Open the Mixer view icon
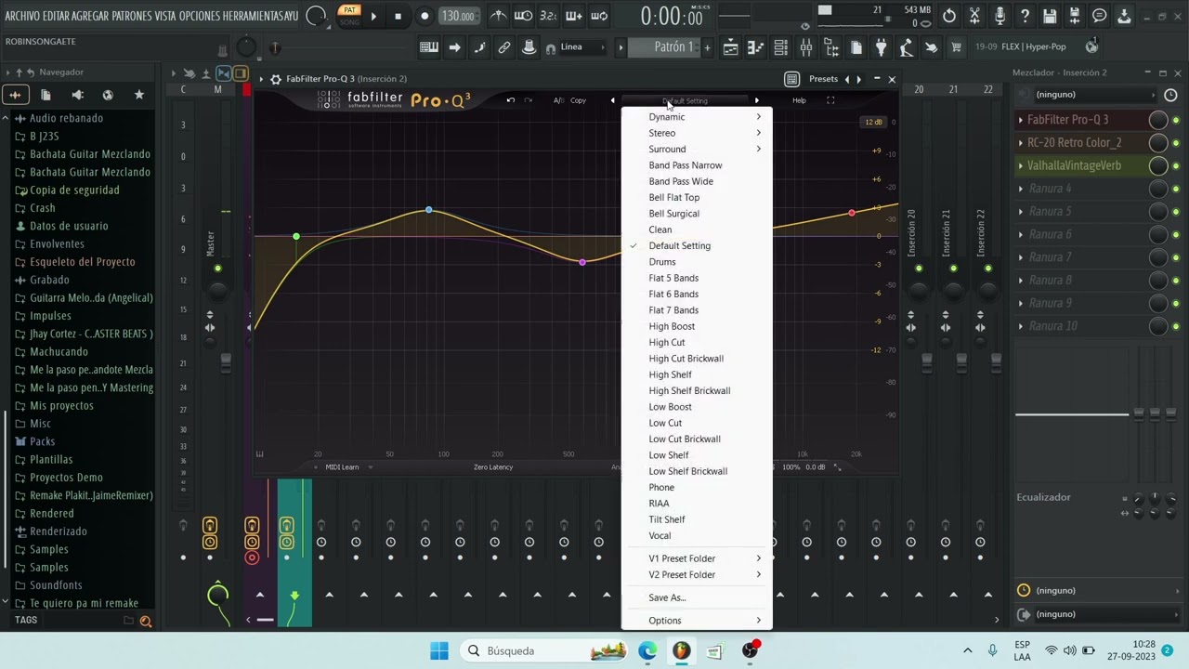1189x669 pixels. (806, 47)
